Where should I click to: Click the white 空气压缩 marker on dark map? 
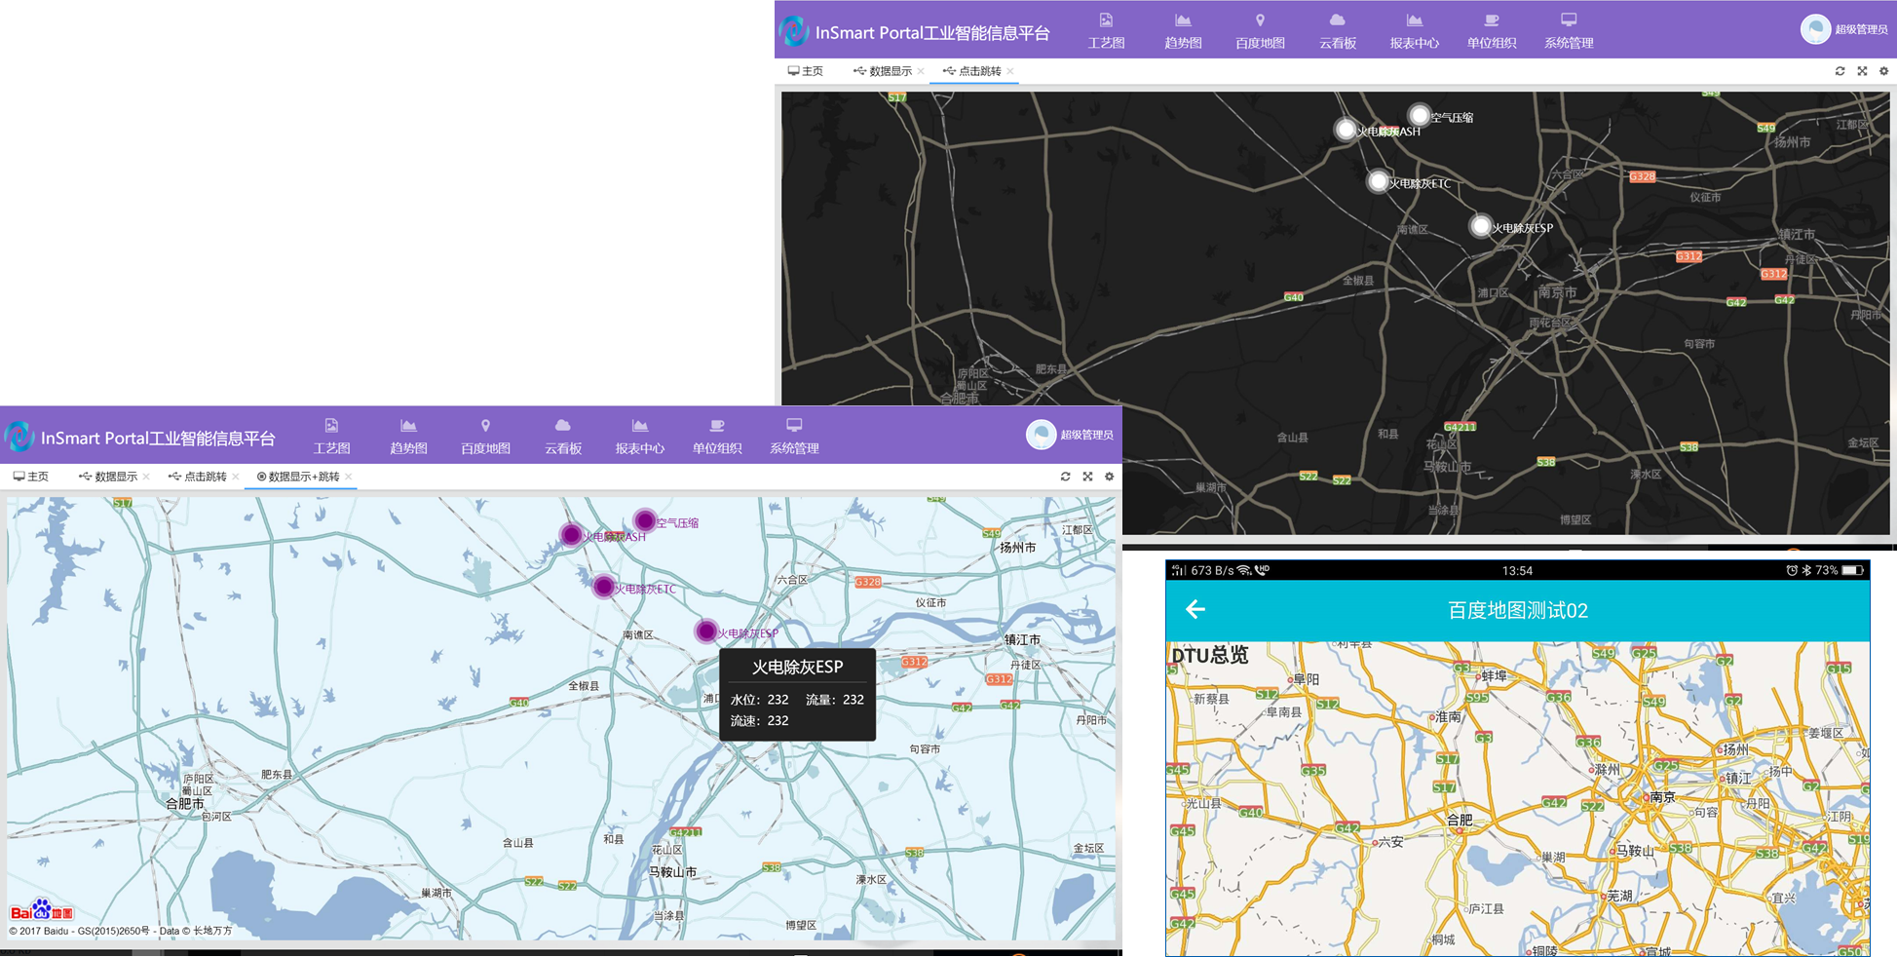pyautogui.click(x=1420, y=116)
